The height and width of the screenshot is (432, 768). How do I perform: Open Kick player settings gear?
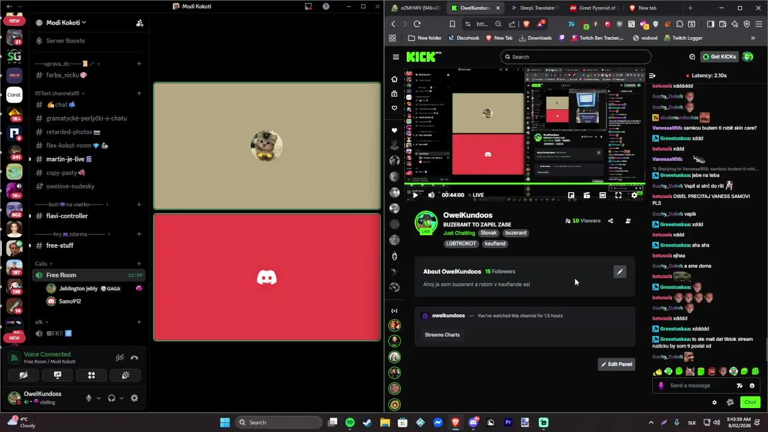(x=634, y=195)
